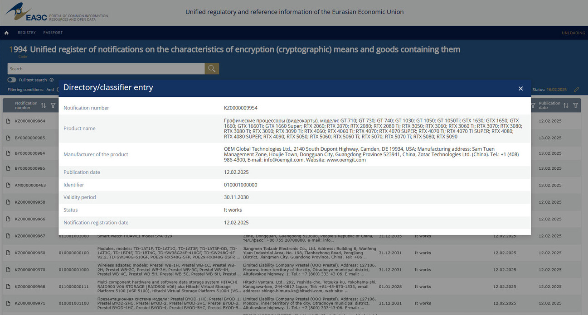588x315 pixels.
Task: Click Notification registration date label
Action: point(96,223)
